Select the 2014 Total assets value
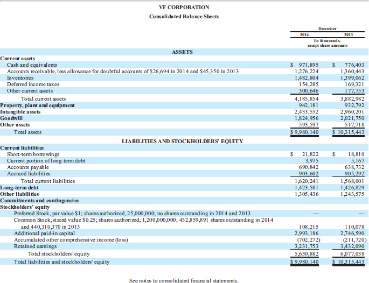The width and height of the screenshot is (369, 283). point(305,132)
